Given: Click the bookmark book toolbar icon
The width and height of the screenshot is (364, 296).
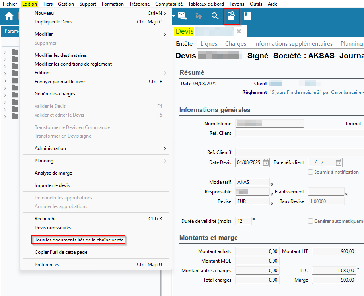Looking at the screenshot, I should pyautogui.click(x=247, y=16).
